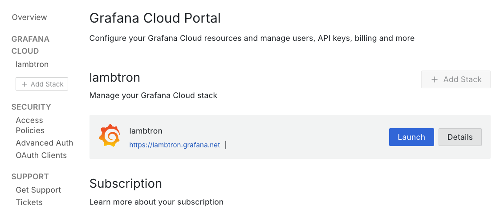
Task: Go to Advanced Auth settings
Action: coord(45,143)
